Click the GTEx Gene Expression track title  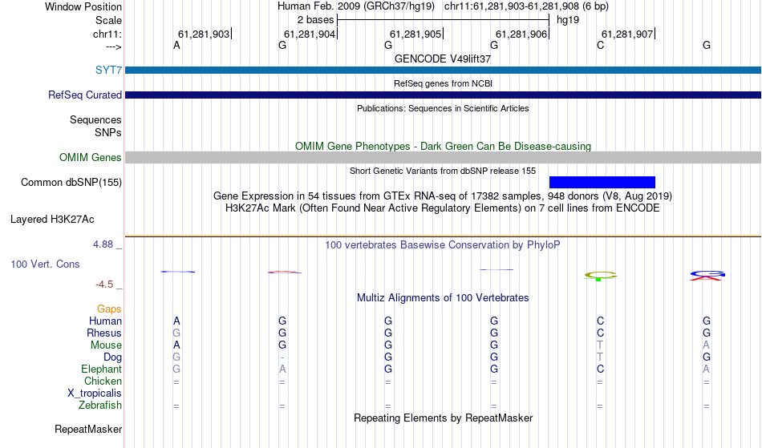click(443, 196)
